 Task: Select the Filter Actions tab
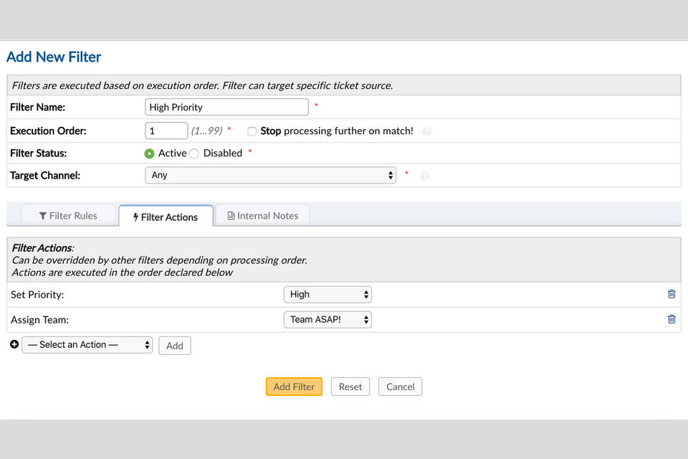(x=166, y=217)
